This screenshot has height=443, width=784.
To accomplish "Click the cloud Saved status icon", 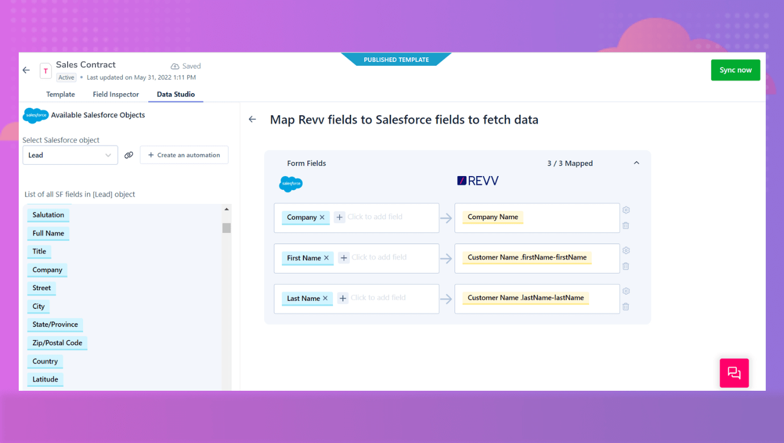I will (175, 66).
